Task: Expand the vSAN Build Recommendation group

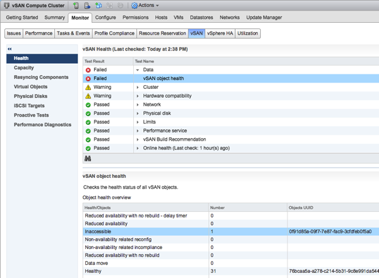Action: (x=138, y=139)
